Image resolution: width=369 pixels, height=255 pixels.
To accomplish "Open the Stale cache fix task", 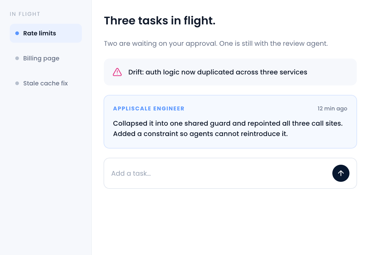I will click(x=46, y=83).
